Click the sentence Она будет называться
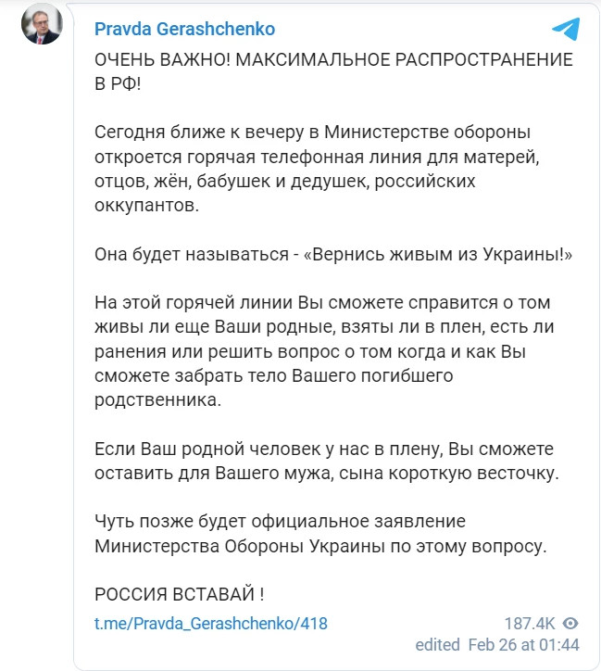The width and height of the screenshot is (601, 671). (x=333, y=254)
